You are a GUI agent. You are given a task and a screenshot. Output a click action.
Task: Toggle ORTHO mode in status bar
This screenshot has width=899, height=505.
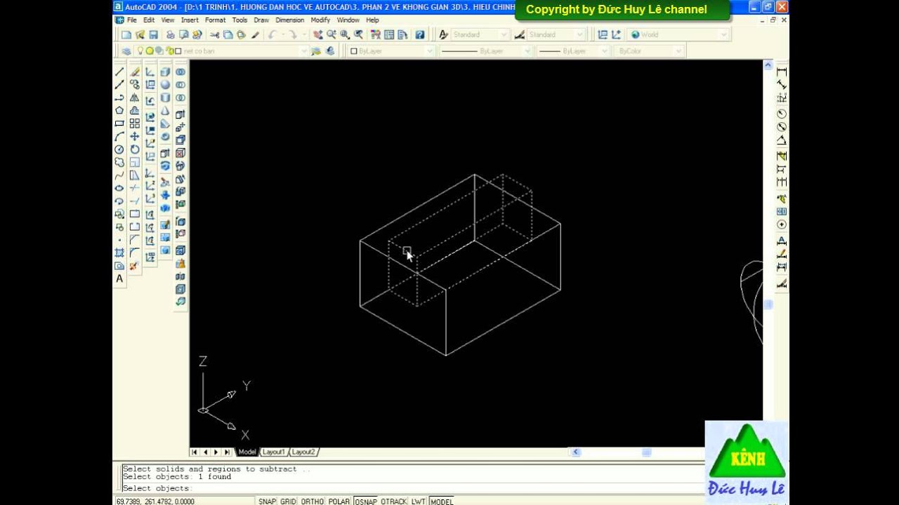point(313,501)
